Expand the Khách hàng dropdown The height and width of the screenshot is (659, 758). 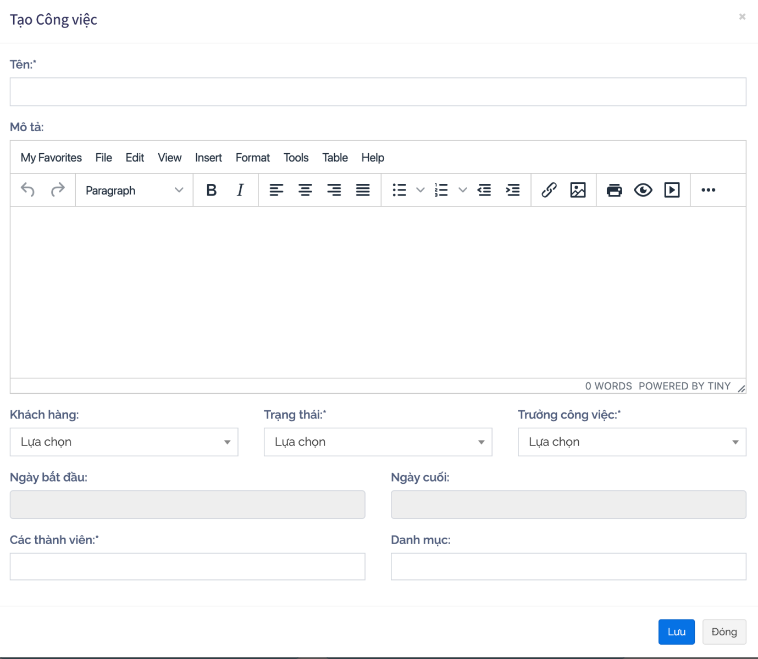124,442
